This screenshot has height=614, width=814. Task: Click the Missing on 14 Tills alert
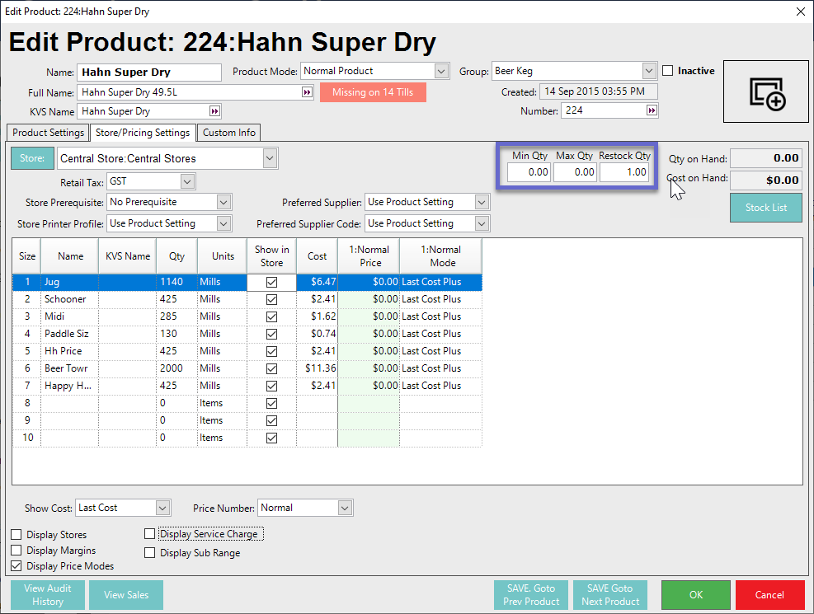tap(373, 92)
